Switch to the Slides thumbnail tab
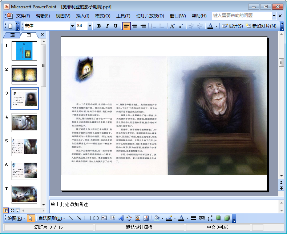 point(29,35)
